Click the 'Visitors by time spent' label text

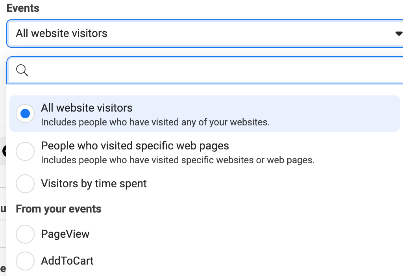[94, 183]
